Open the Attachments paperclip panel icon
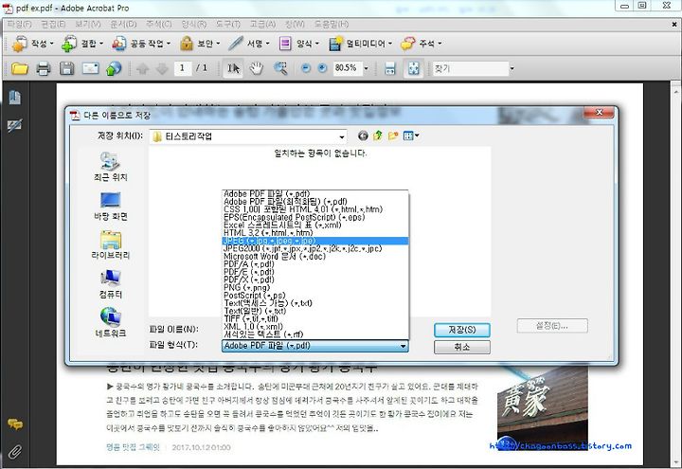Image resolution: width=682 pixels, height=469 pixels. tap(15, 453)
